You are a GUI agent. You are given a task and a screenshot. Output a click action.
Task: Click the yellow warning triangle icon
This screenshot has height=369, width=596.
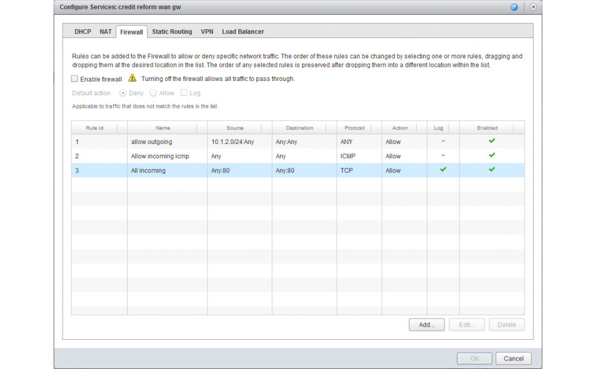click(132, 78)
